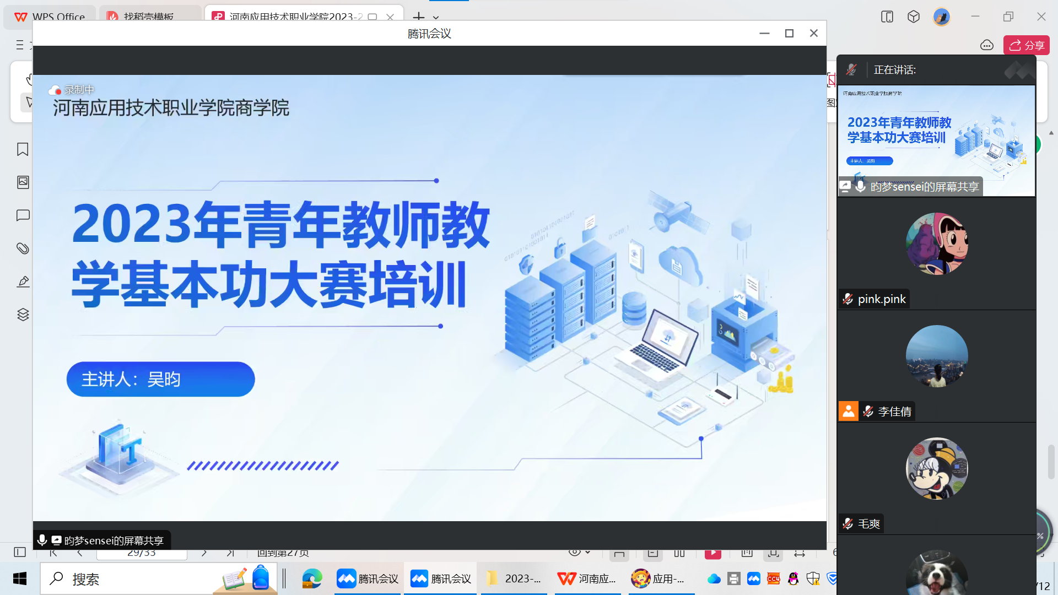Image resolution: width=1058 pixels, height=595 pixels.
Task: Expand the eye view mode dropdown
Action: click(587, 552)
